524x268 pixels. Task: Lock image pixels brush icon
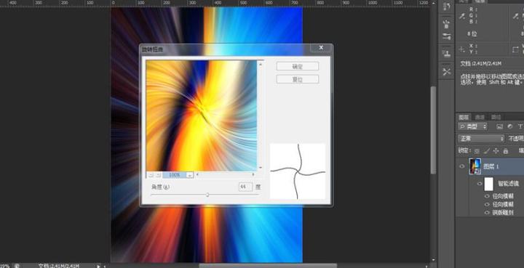[x=487, y=151]
